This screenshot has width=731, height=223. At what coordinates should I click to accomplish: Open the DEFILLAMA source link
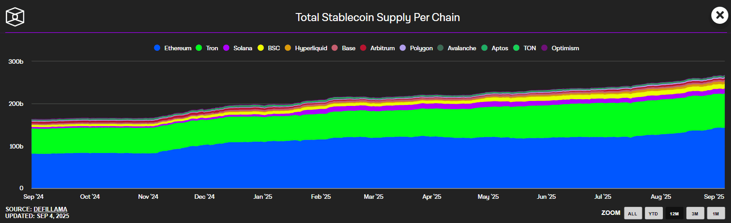click(50, 209)
